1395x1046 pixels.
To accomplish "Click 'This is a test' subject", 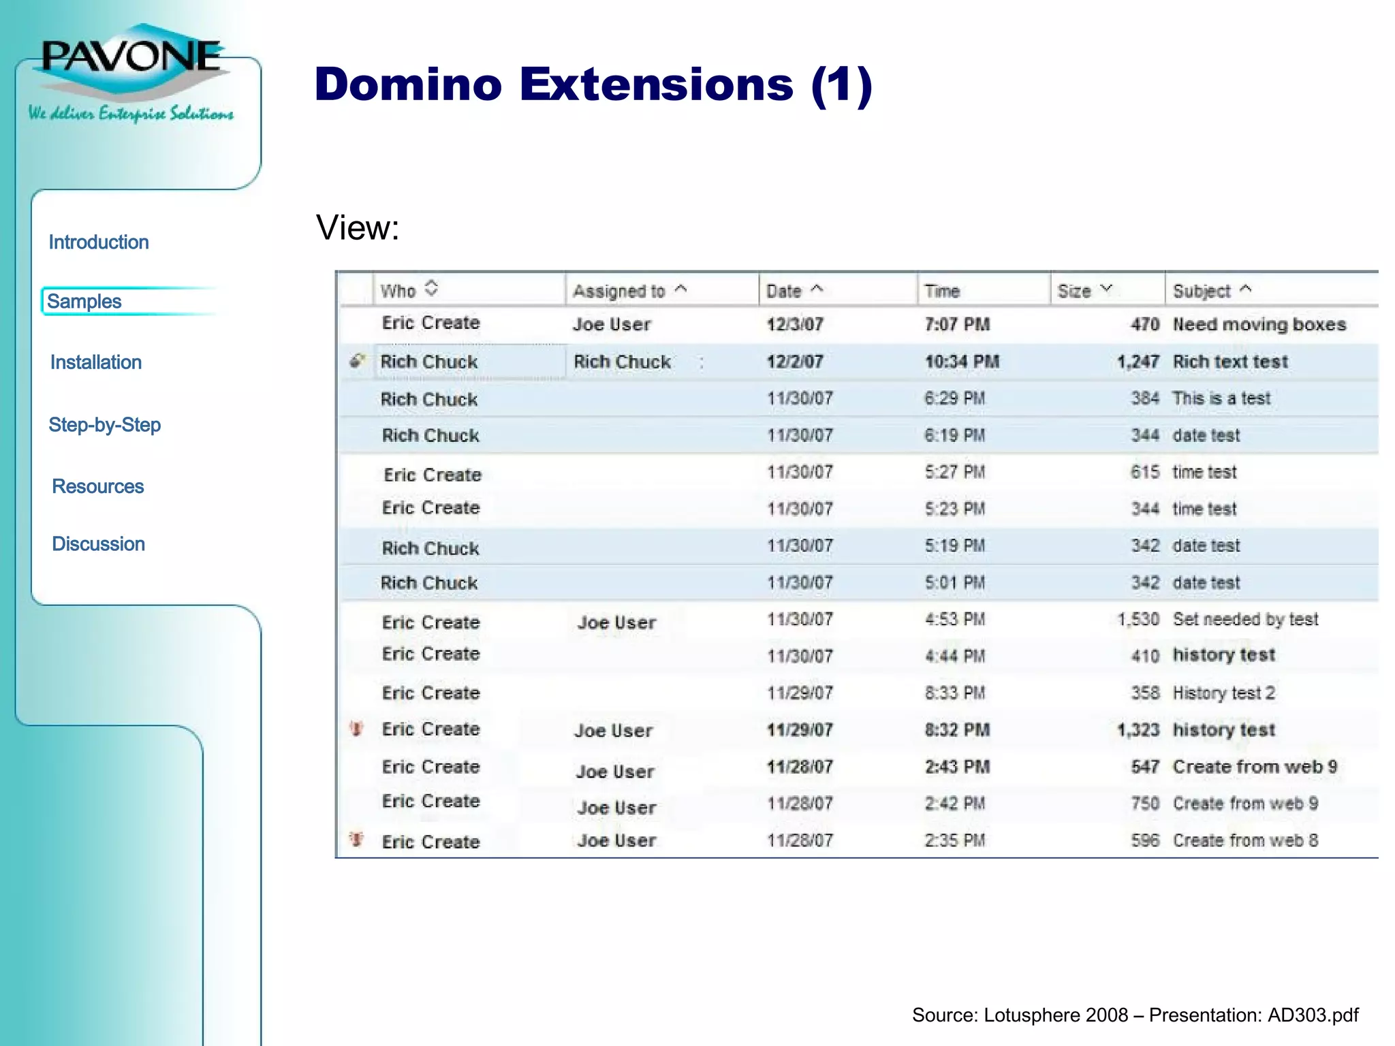I will tap(1221, 398).
